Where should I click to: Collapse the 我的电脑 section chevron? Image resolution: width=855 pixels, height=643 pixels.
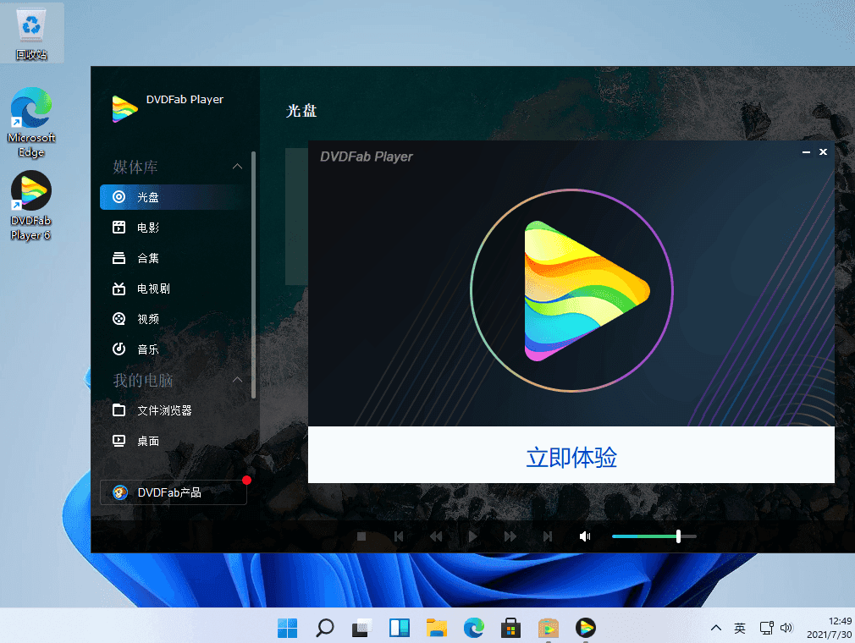point(237,379)
